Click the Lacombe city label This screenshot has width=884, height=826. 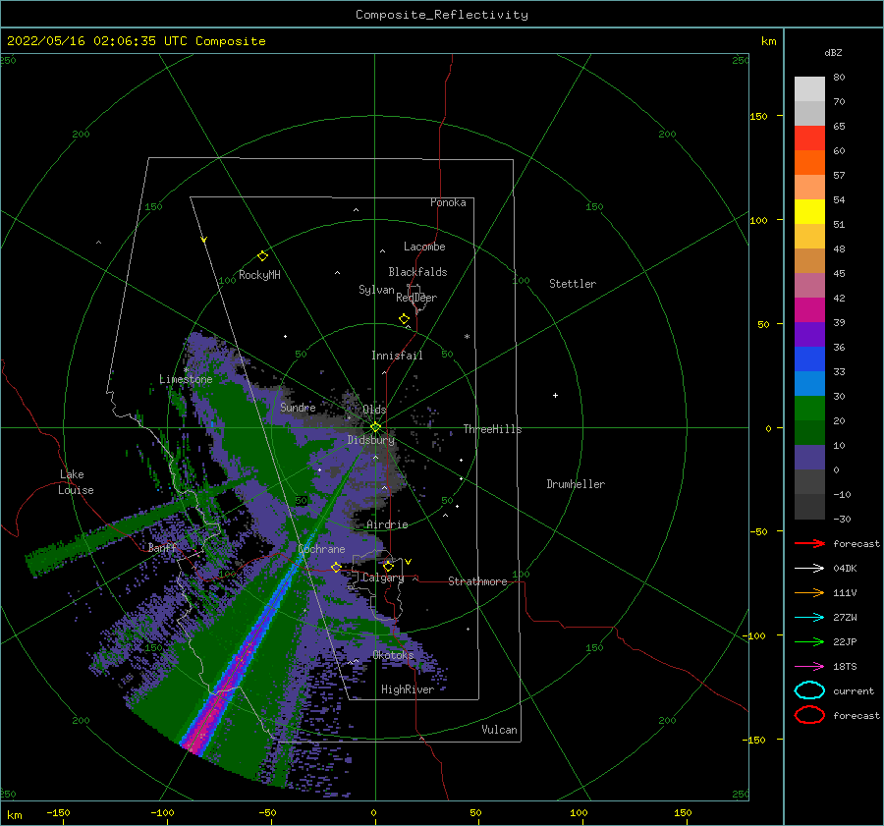pyautogui.click(x=424, y=247)
